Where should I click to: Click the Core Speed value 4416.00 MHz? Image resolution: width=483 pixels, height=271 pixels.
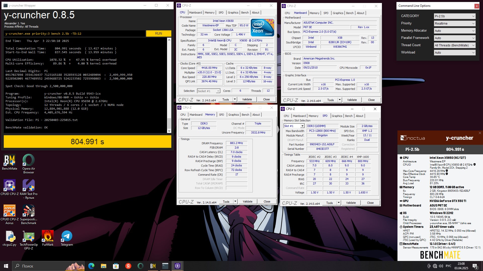pyautogui.click(x=209, y=68)
